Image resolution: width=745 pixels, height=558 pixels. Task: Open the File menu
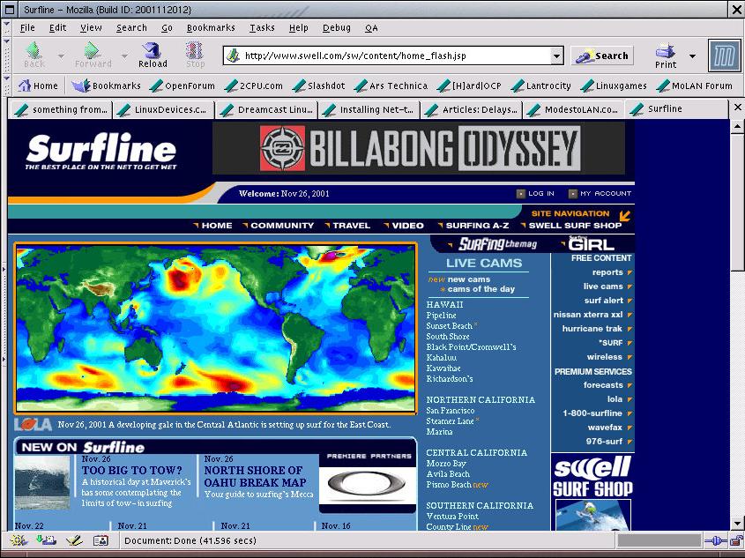[27, 27]
